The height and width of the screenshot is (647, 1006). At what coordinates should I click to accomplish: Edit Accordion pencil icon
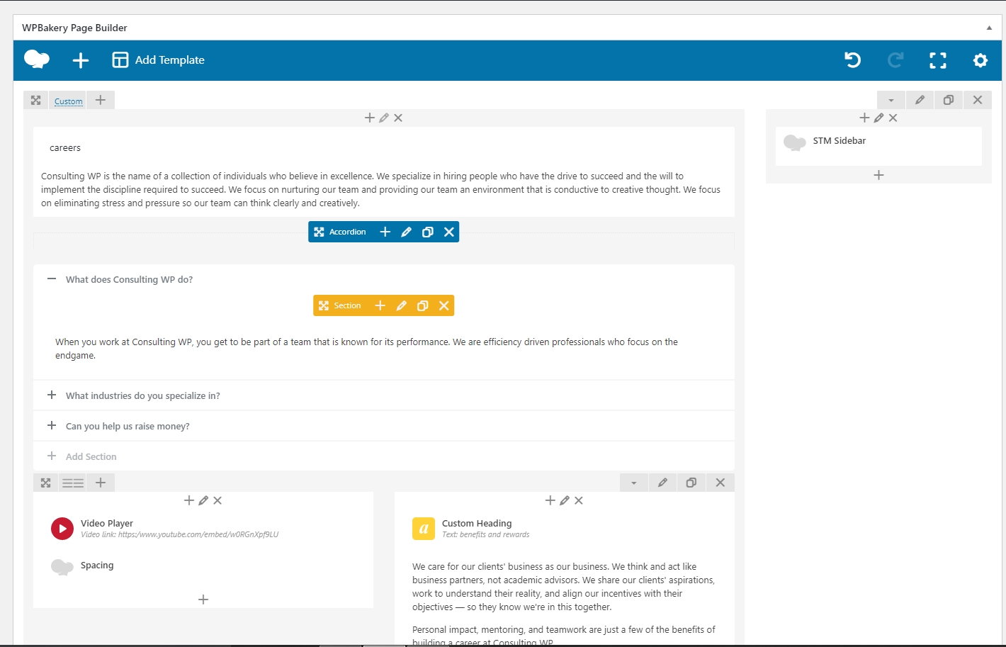click(x=407, y=232)
